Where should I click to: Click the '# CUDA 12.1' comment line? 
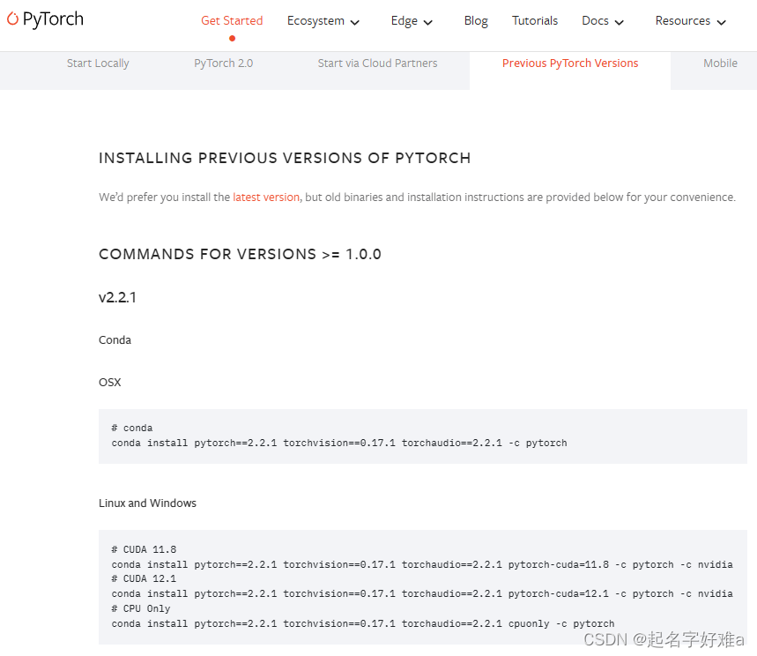144,578
